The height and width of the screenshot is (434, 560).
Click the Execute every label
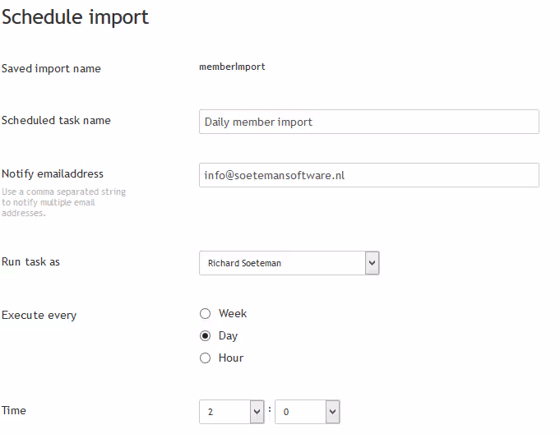pos(39,315)
